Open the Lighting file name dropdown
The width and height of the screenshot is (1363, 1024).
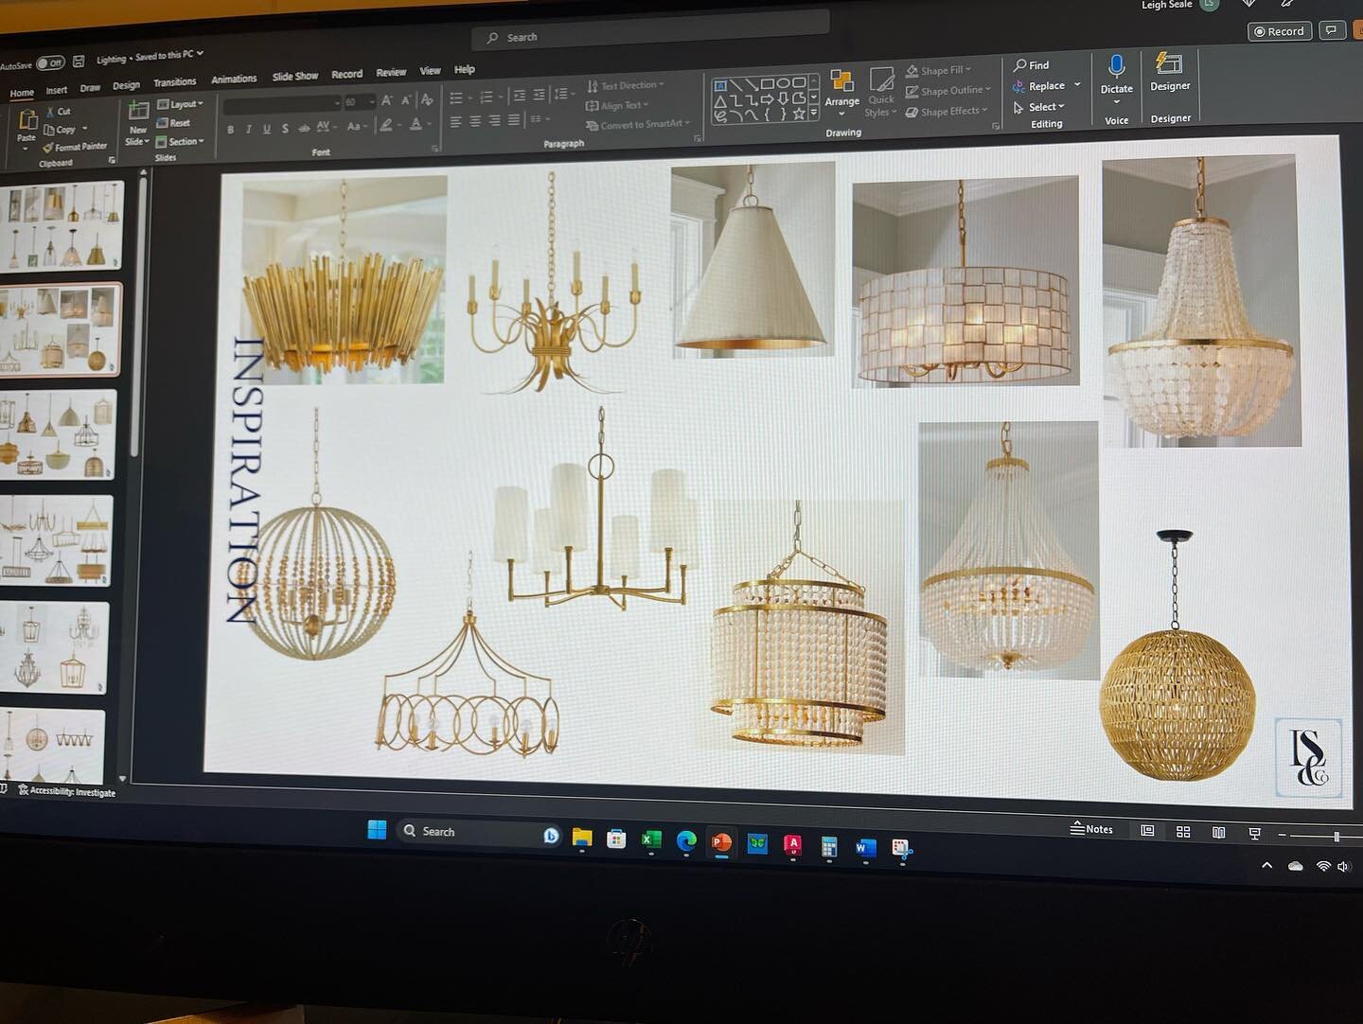tap(150, 57)
